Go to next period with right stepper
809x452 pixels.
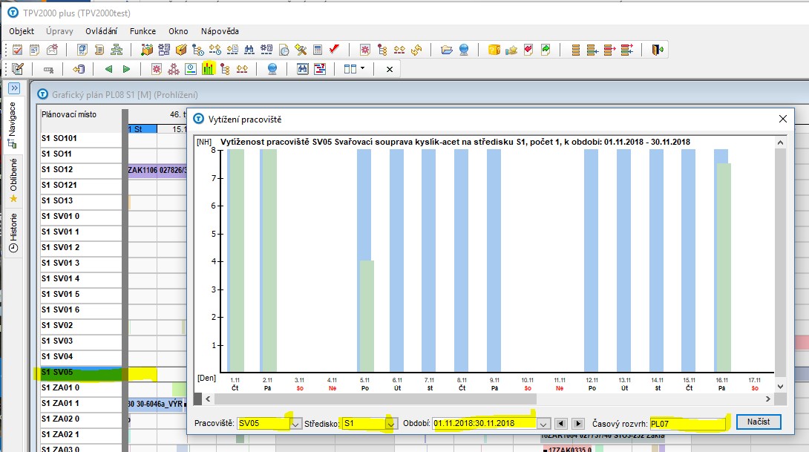coord(578,424)
